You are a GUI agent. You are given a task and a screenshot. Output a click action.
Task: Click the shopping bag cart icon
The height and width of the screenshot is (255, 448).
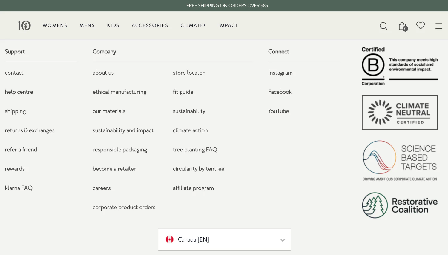point(402,26)
